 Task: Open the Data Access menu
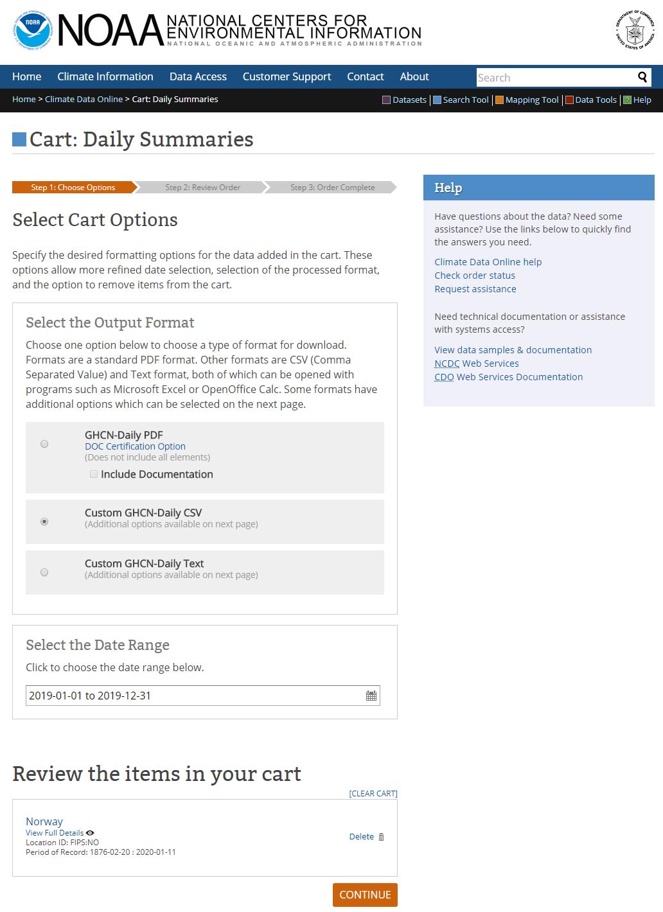point(198,76)
